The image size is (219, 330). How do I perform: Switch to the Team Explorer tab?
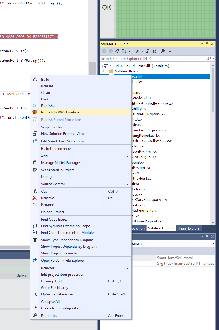tap(189, 228)
